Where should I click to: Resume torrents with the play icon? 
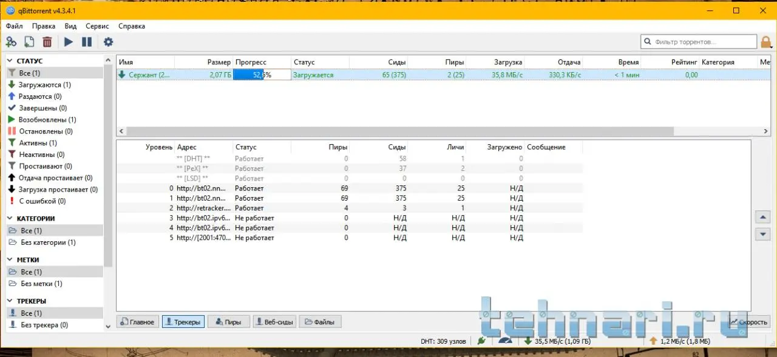coord(69,42)
